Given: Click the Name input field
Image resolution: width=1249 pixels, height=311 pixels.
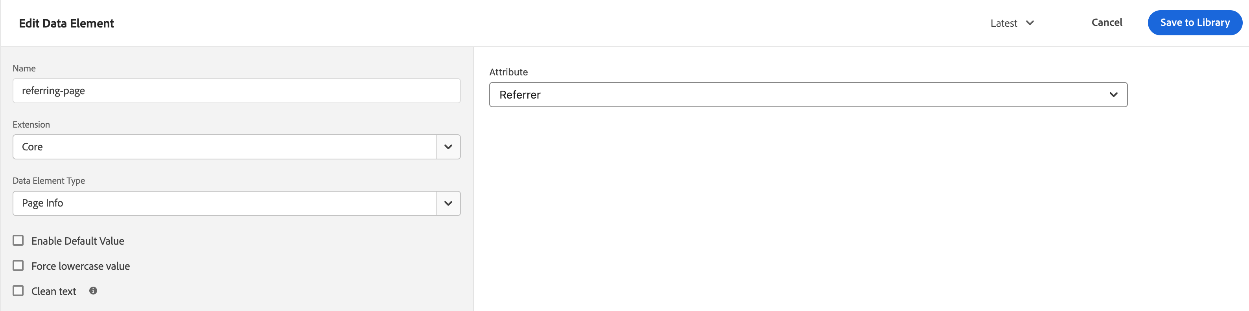Looking at the screenshot, I should tap(236, 91).
